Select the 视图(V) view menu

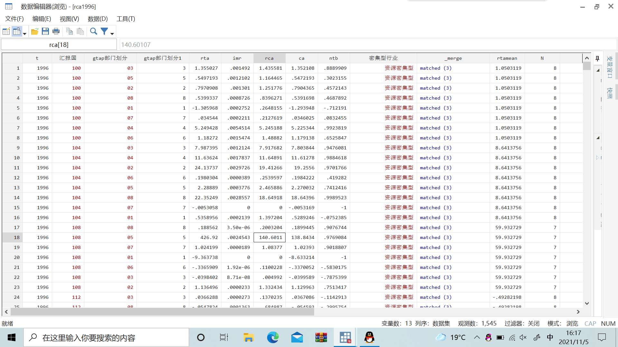69,19
